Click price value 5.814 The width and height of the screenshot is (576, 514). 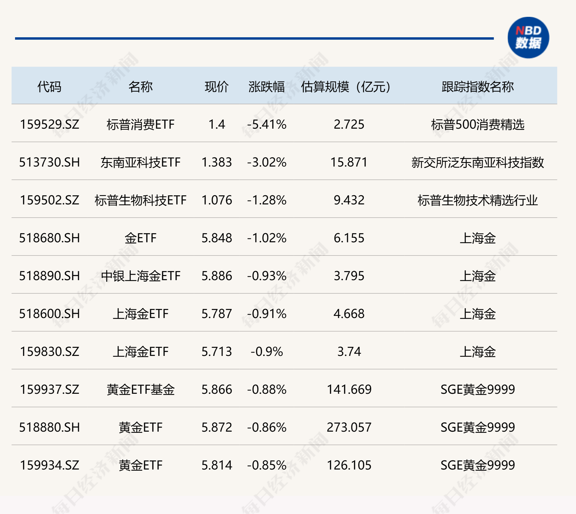coord(216,465)
